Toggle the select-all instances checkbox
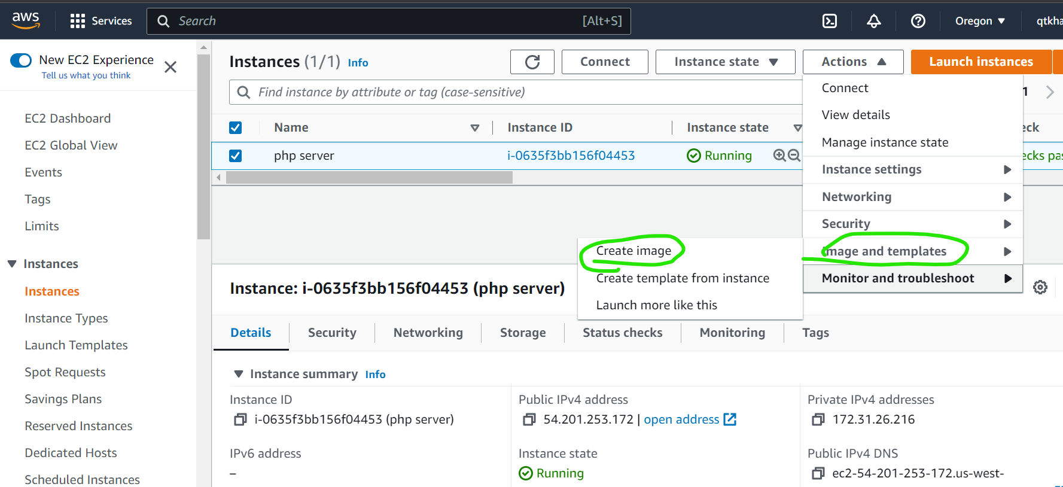The width and height of the screenshot is (1063, 487). [236, 127]
